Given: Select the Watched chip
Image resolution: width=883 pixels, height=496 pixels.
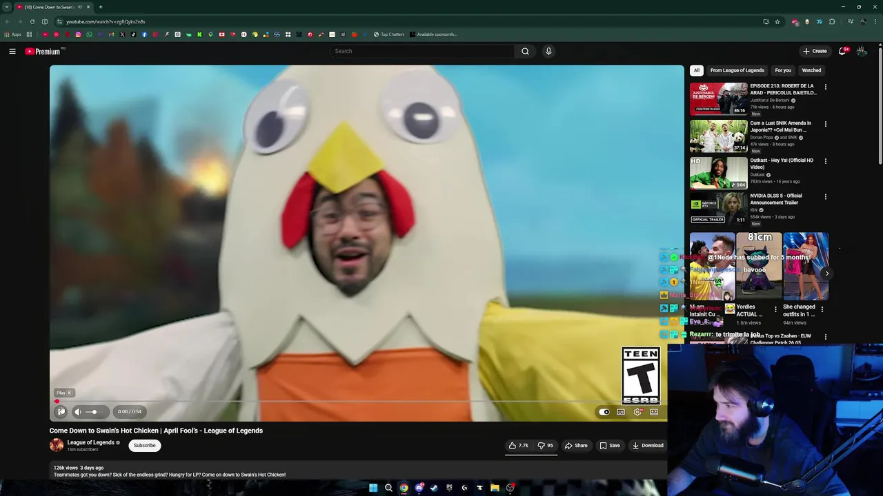Looking at the screenshot, I should coord(811,70).
